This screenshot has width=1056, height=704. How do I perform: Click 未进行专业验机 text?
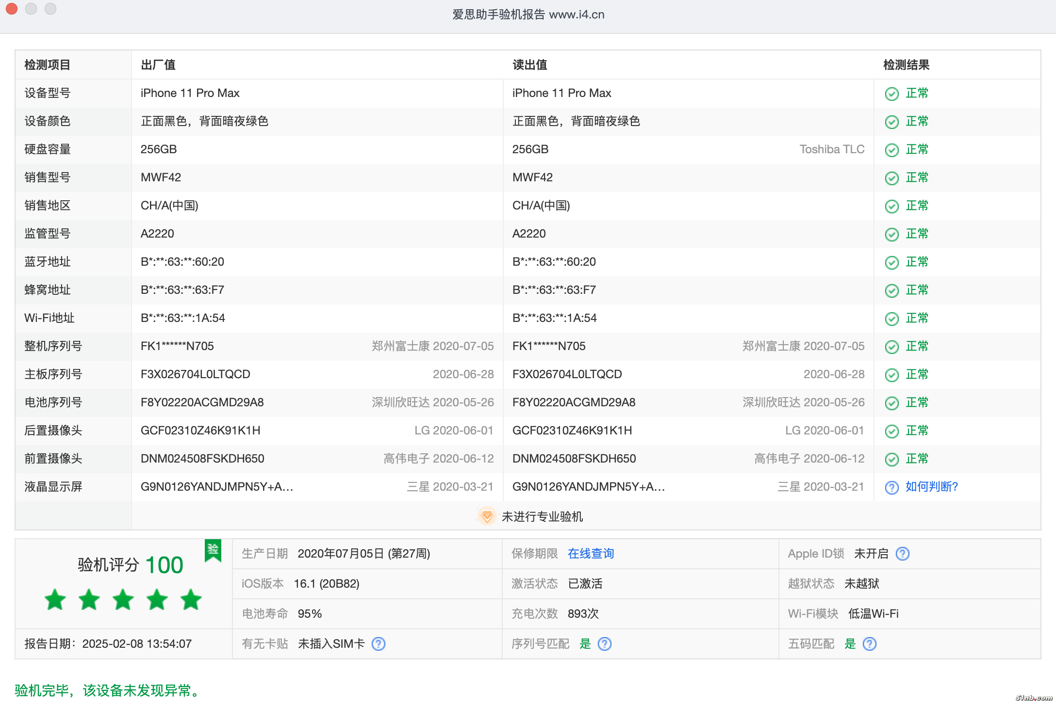coord(542,517)
